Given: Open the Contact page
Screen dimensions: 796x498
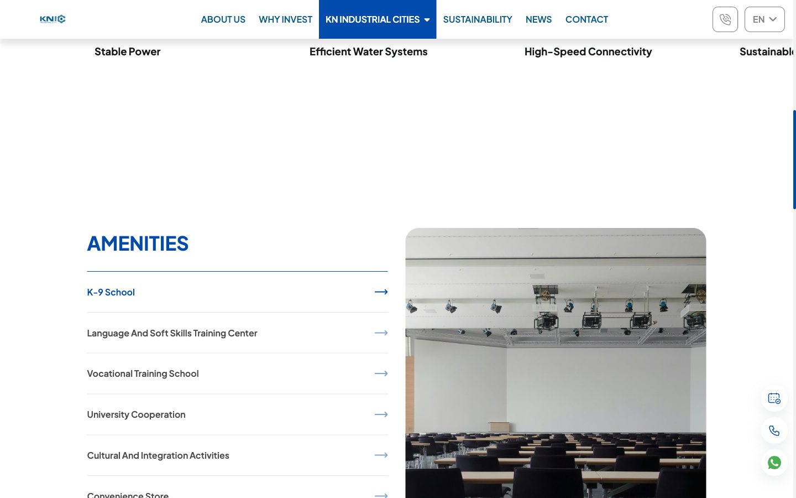Looking at the screenshot, I should [586, 19].
